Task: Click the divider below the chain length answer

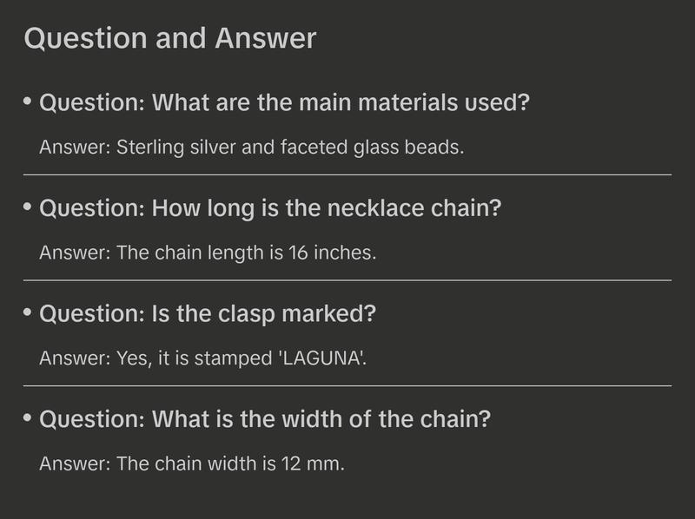Action: coord(347,280)
